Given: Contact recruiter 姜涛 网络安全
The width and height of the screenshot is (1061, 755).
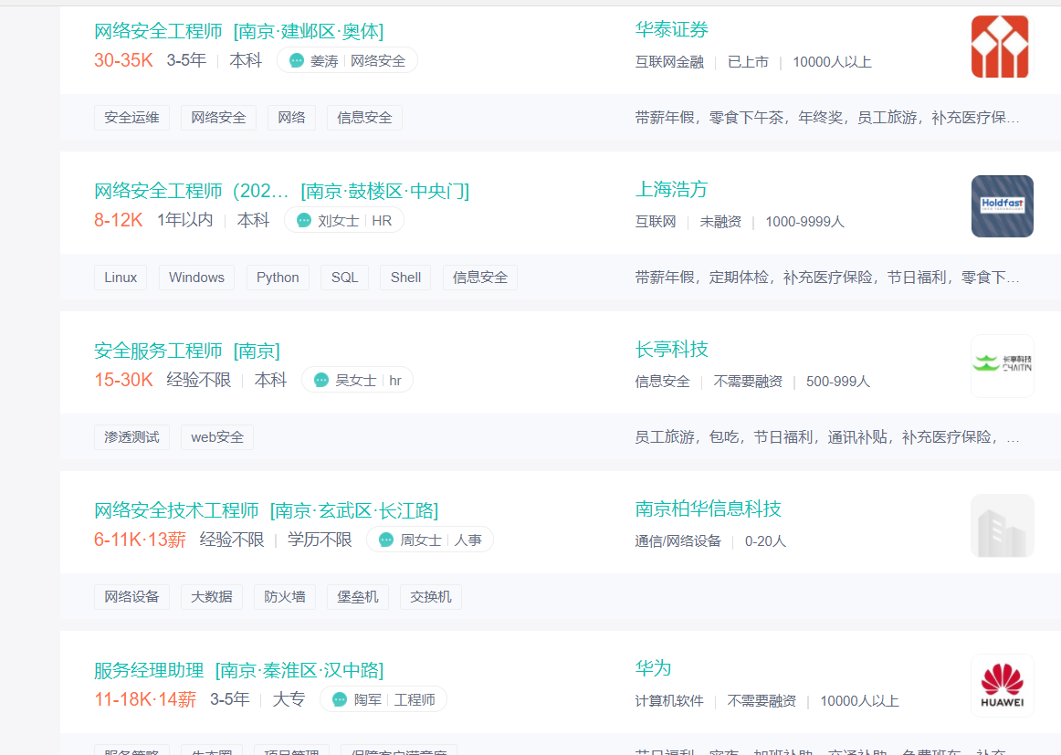Looking at the screenshot, I should tap(347, 61).
